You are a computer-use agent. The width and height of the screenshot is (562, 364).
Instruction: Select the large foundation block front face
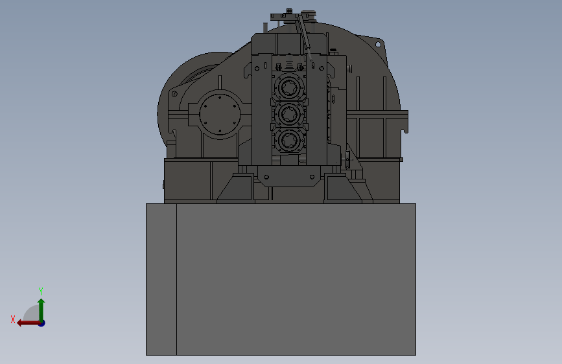[x=296, y=279]
